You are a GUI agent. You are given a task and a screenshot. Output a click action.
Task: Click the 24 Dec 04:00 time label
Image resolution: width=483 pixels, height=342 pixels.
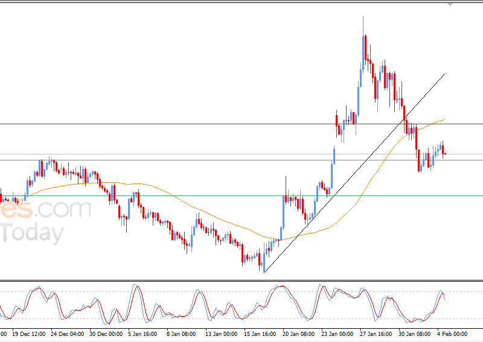[66, 334]
